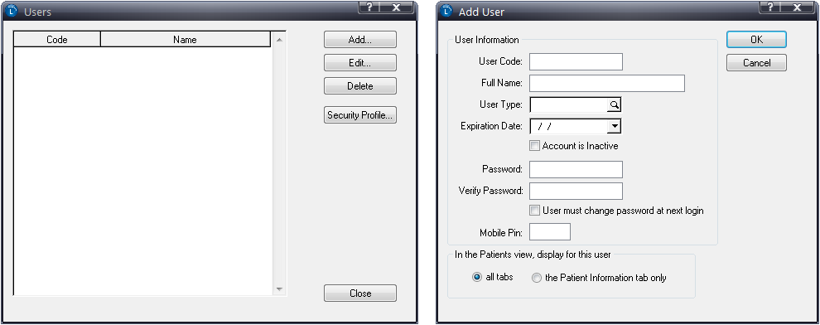Click the User Type magnifier lookup icon
The width and height of the screenshot is (820, 325).
tap(614, 105)
